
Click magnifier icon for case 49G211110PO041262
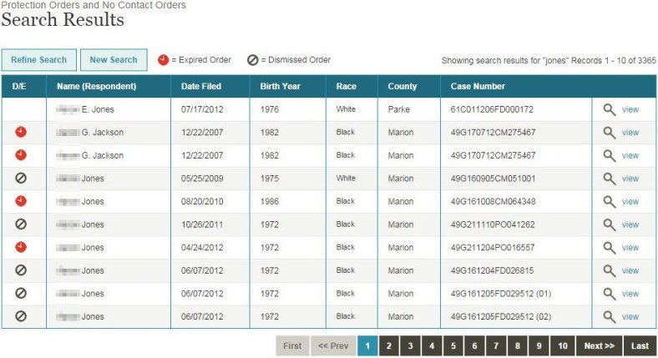(610, 224)
